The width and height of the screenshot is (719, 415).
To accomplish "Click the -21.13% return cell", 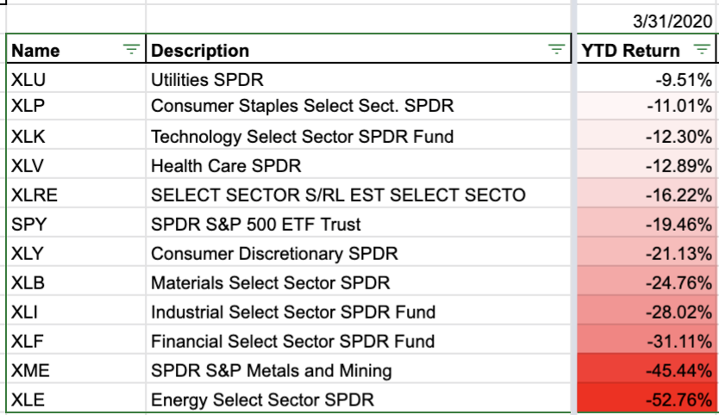I will coord(680,254).
